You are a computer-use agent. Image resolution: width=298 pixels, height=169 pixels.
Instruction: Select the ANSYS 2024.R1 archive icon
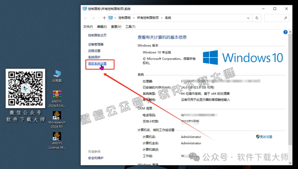pos(57,95)
